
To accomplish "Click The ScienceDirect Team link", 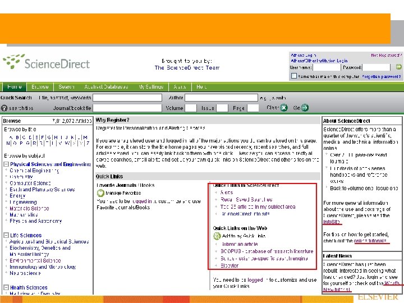I will click(x=187, y=68).
